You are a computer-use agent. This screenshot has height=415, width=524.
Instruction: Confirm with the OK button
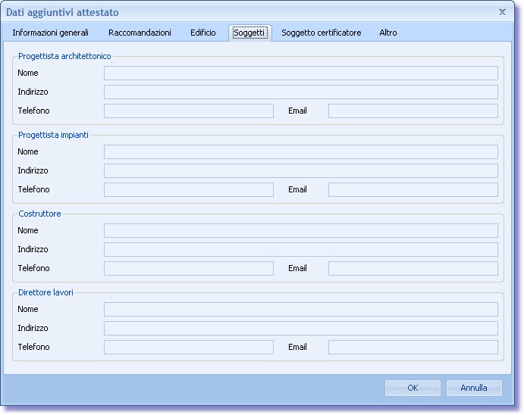[x=413, y=388]
